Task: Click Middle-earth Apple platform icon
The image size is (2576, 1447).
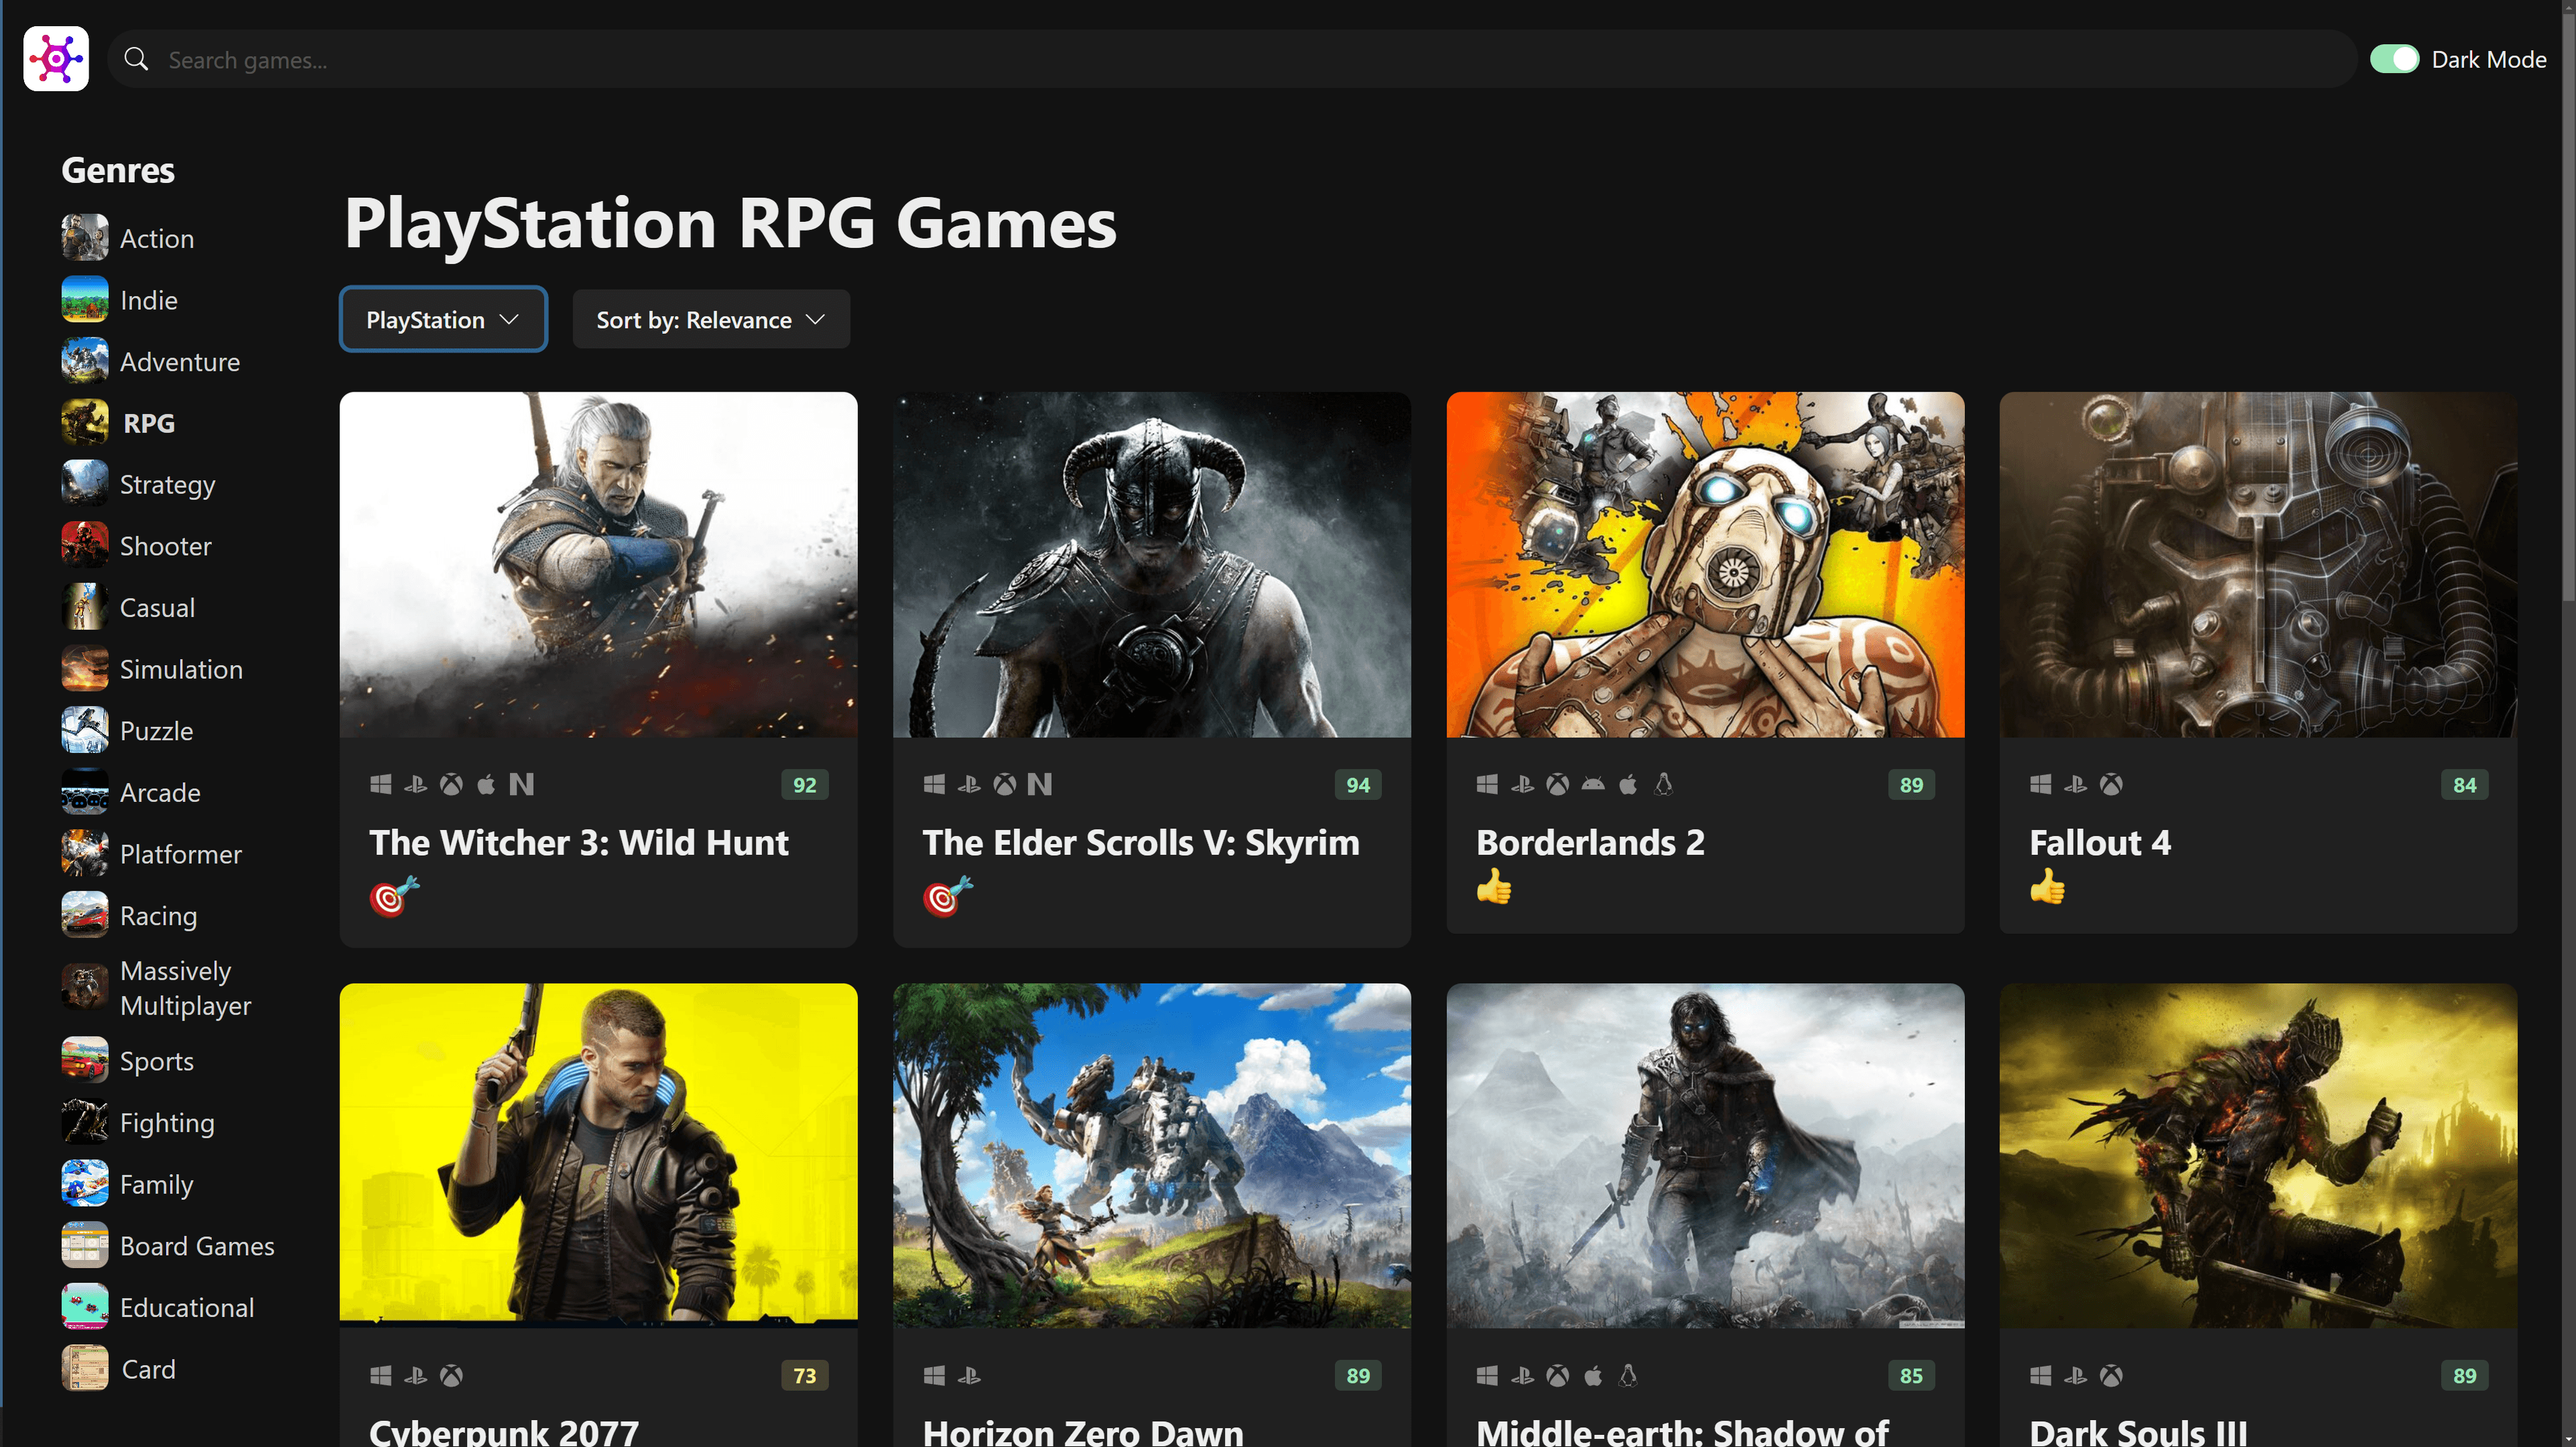Action: 1593,1375
